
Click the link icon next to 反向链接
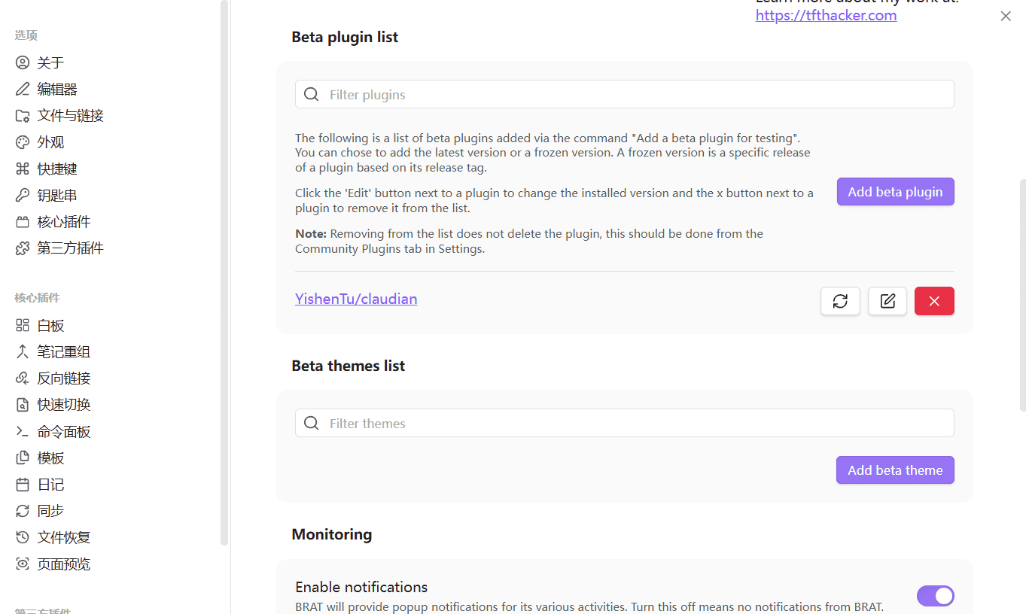coord(23,378)
